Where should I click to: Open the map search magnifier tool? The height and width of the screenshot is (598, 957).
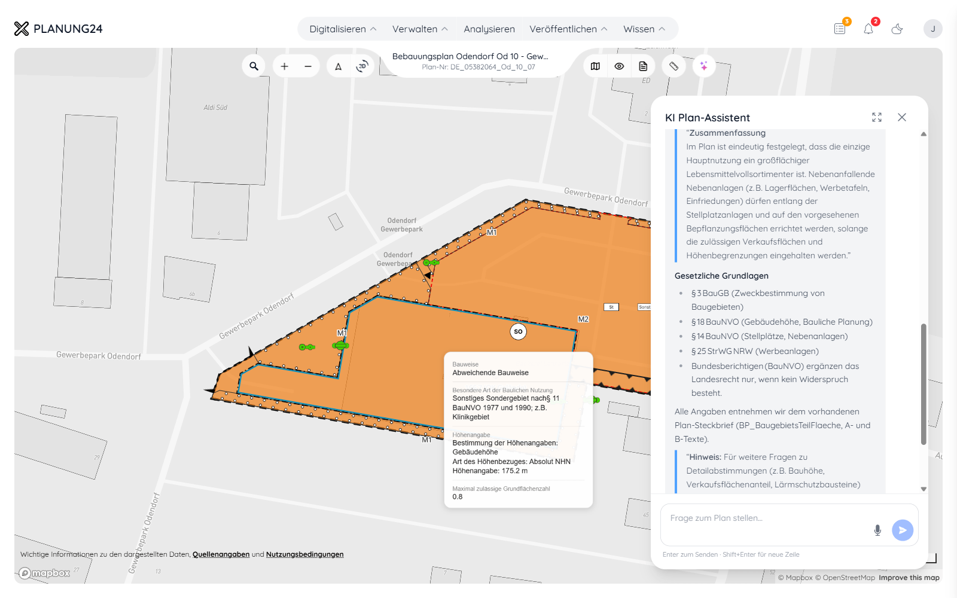click(x=254, y=66)
